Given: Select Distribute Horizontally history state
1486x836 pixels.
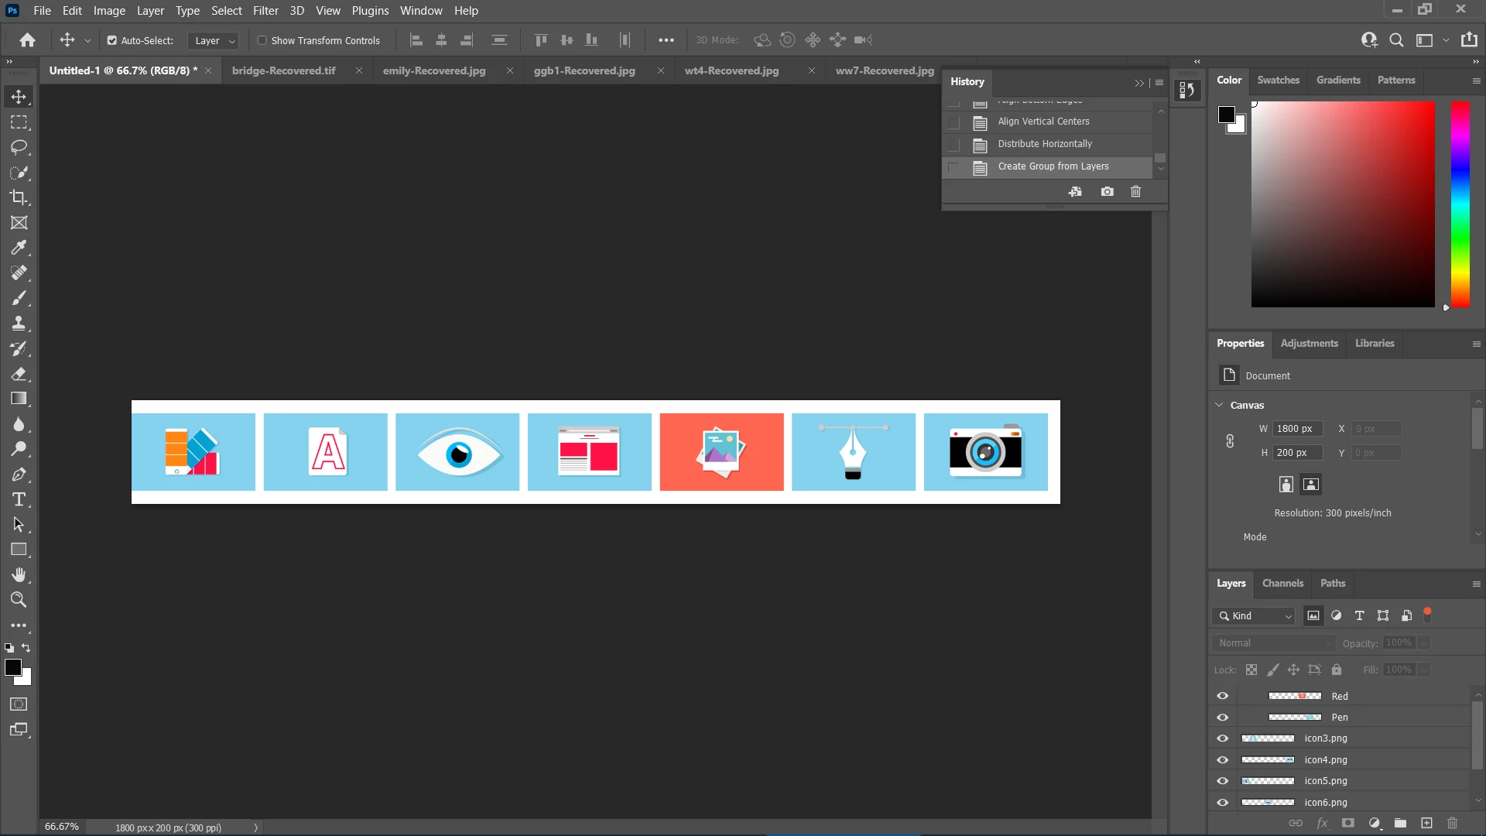Looking at the screenshot, I should coord(1044,144).
